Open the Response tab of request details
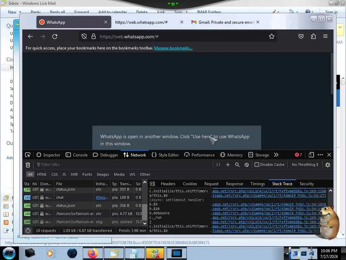This screenshot has height=260, width=346. pos(234,184)
